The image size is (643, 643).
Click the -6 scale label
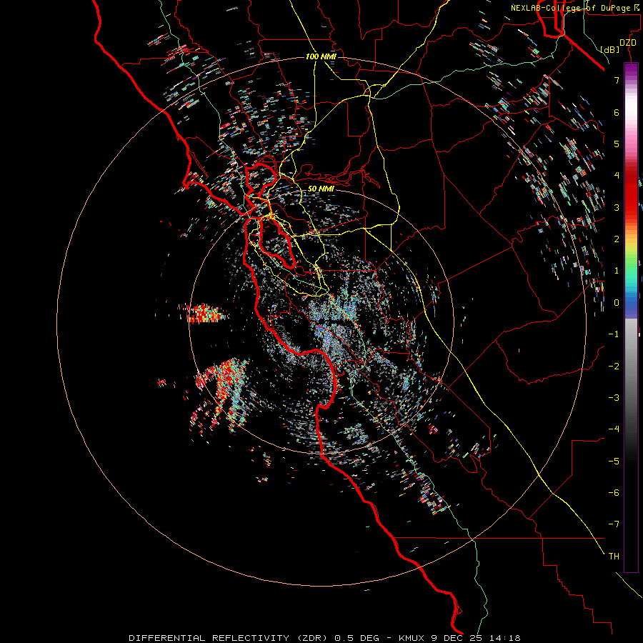click(614, 493)
